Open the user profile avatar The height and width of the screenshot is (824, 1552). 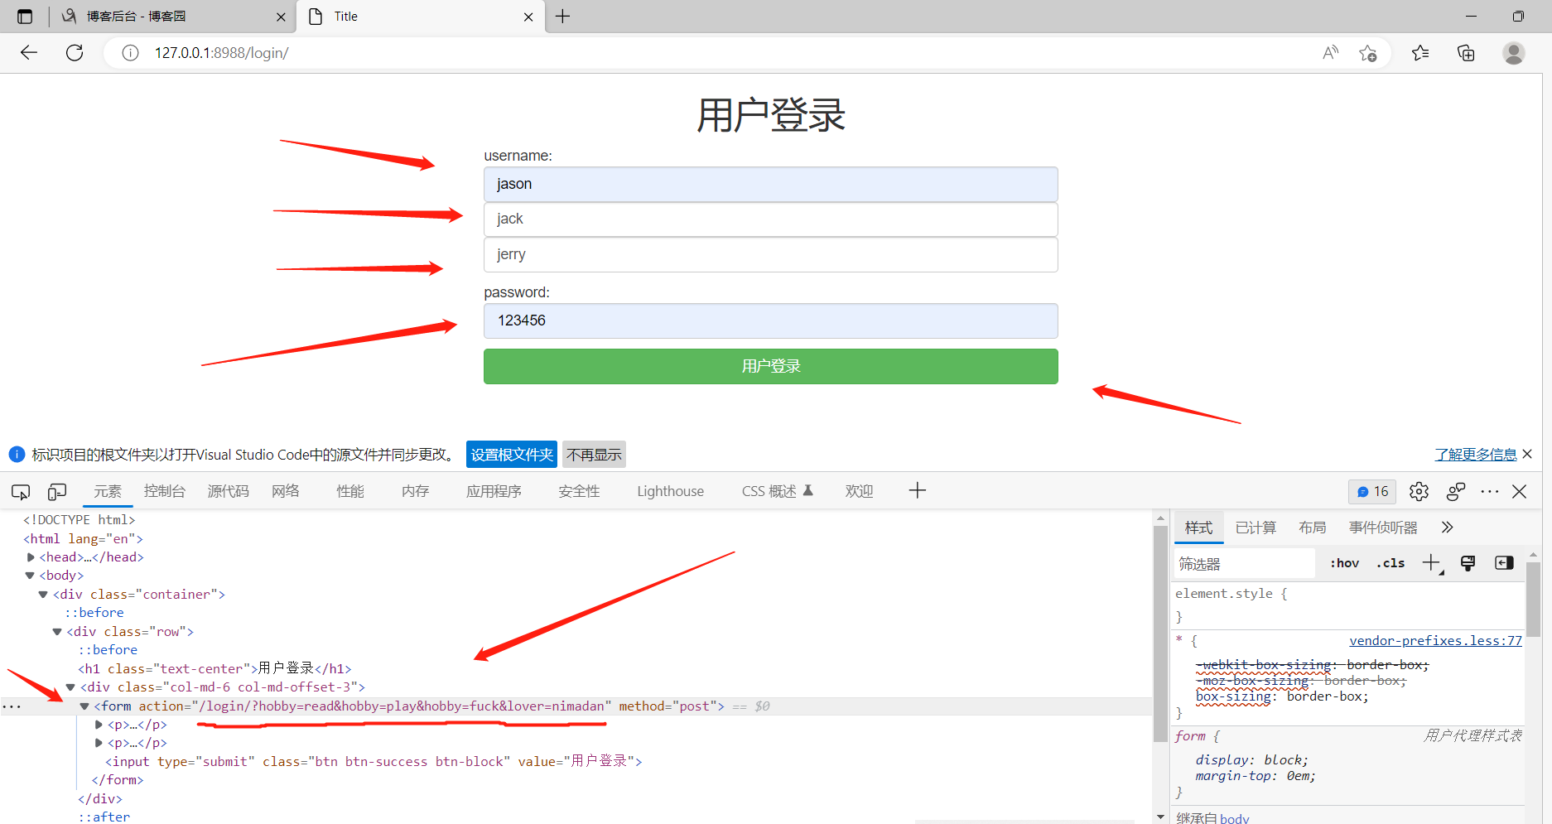(x=1514, y=53)
